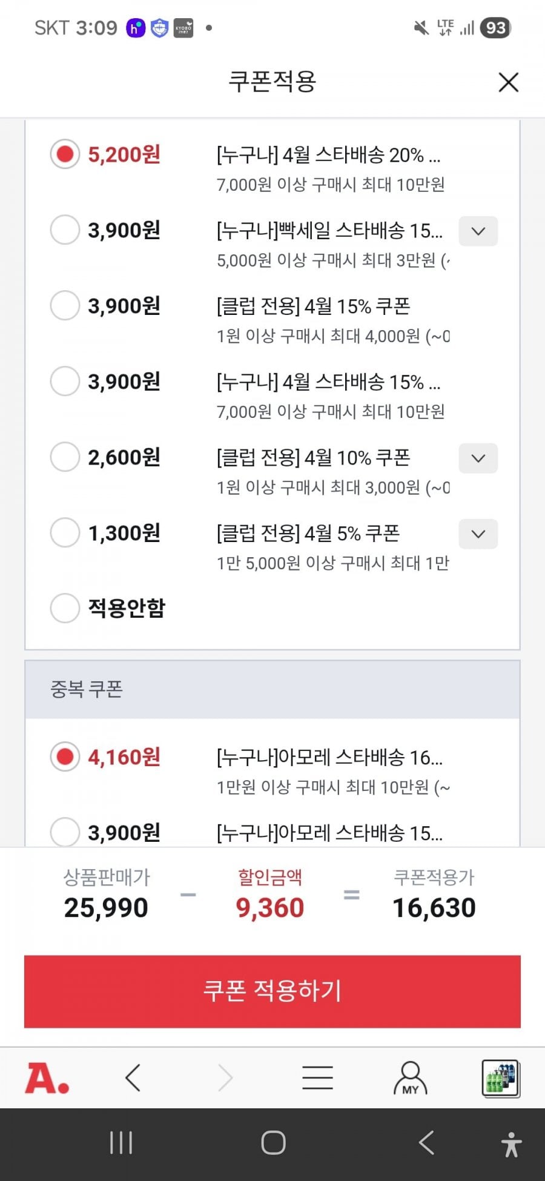The image size is (545, 1181).
Task: Choose the 적용안함 radio option
Action: coord(65,608)
